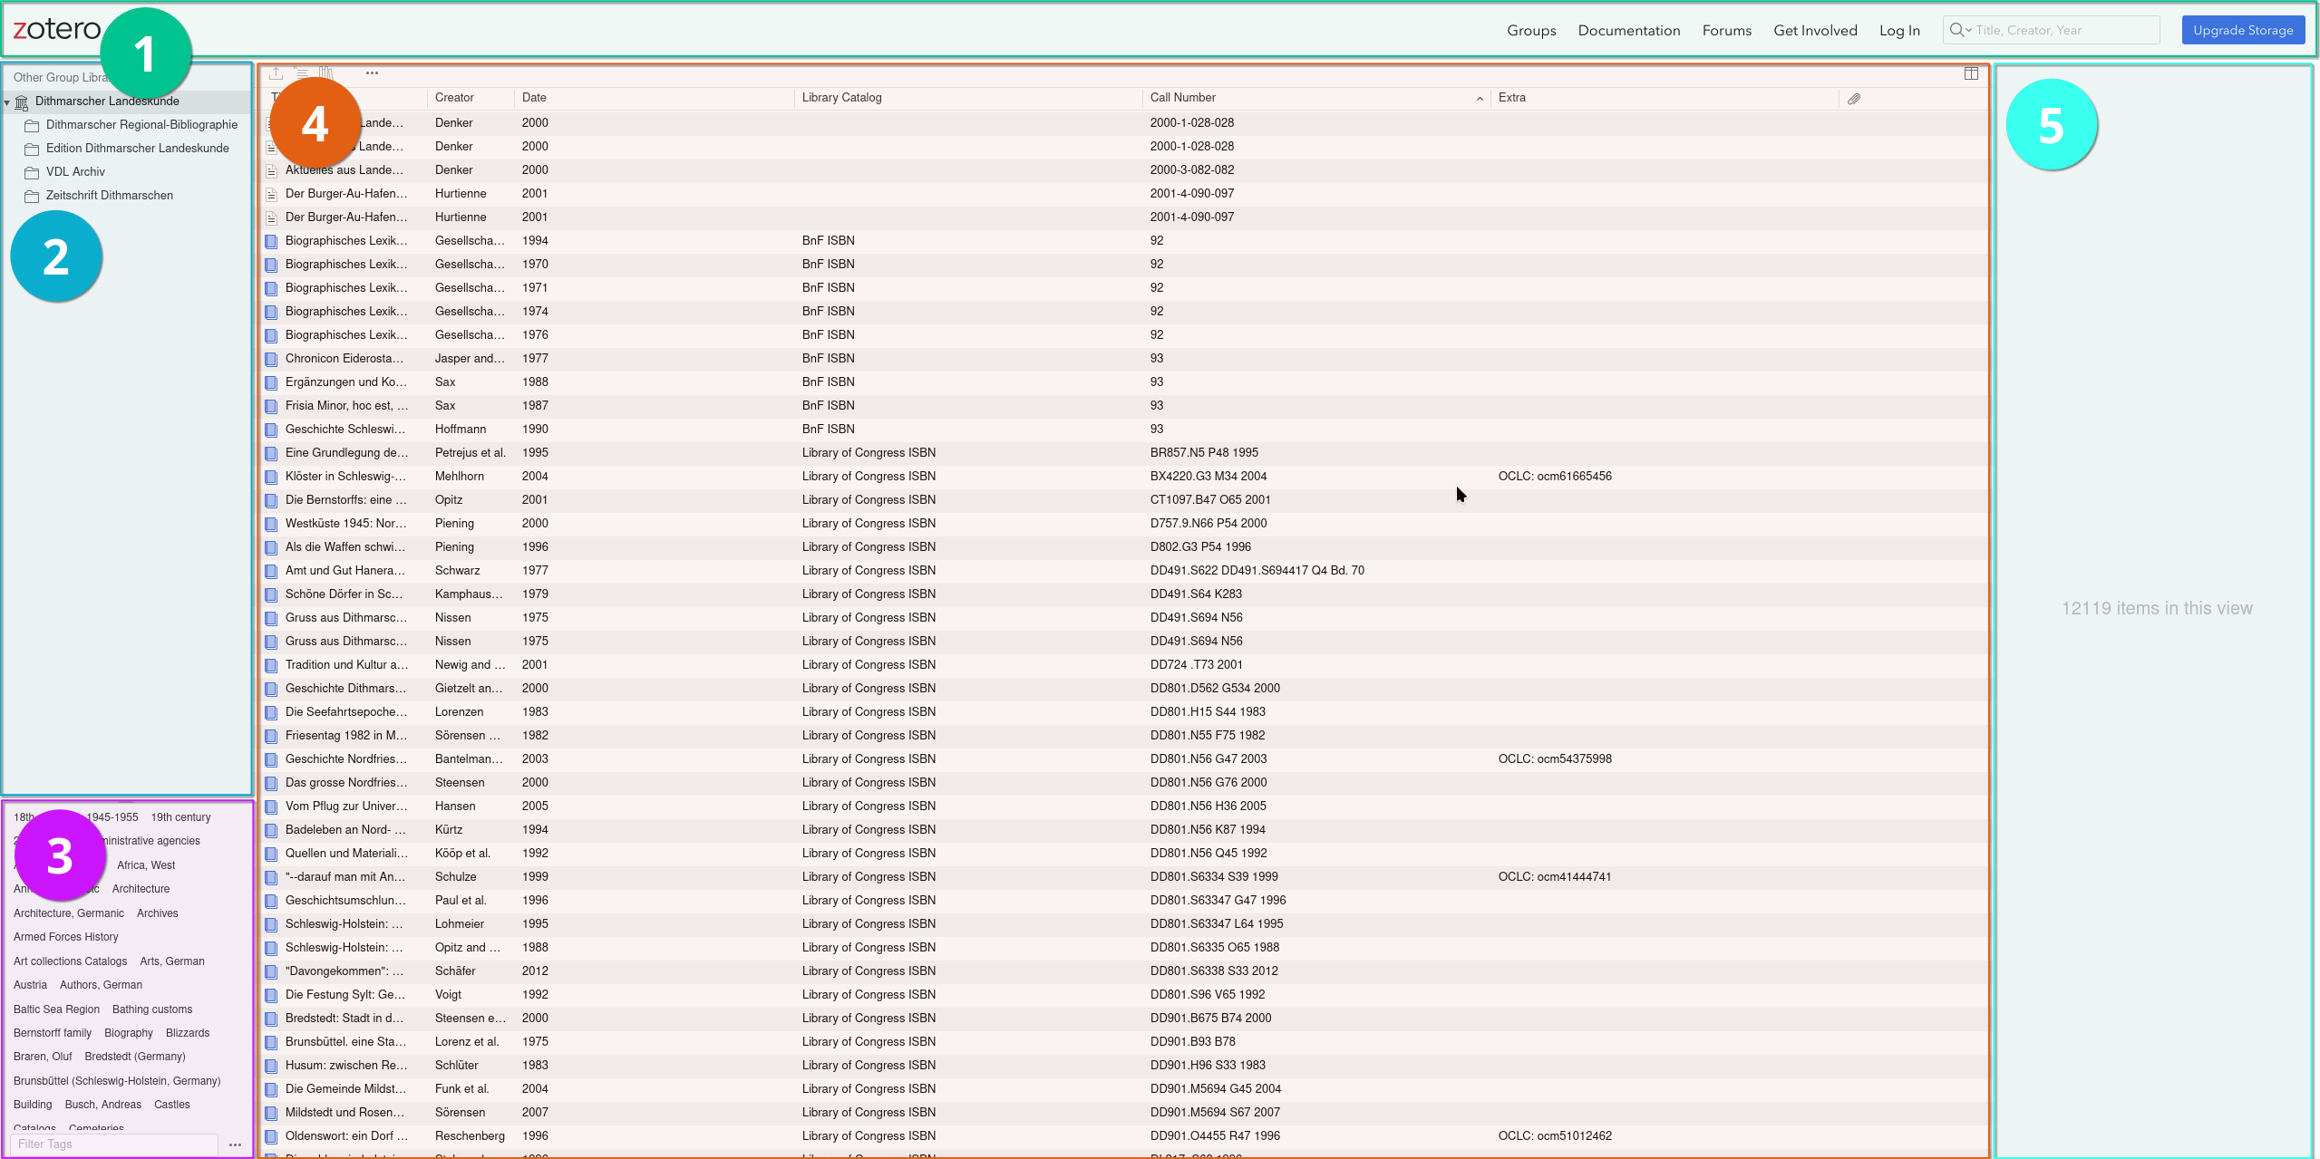Filter by the Armed Forces History tag

(65, 937)
